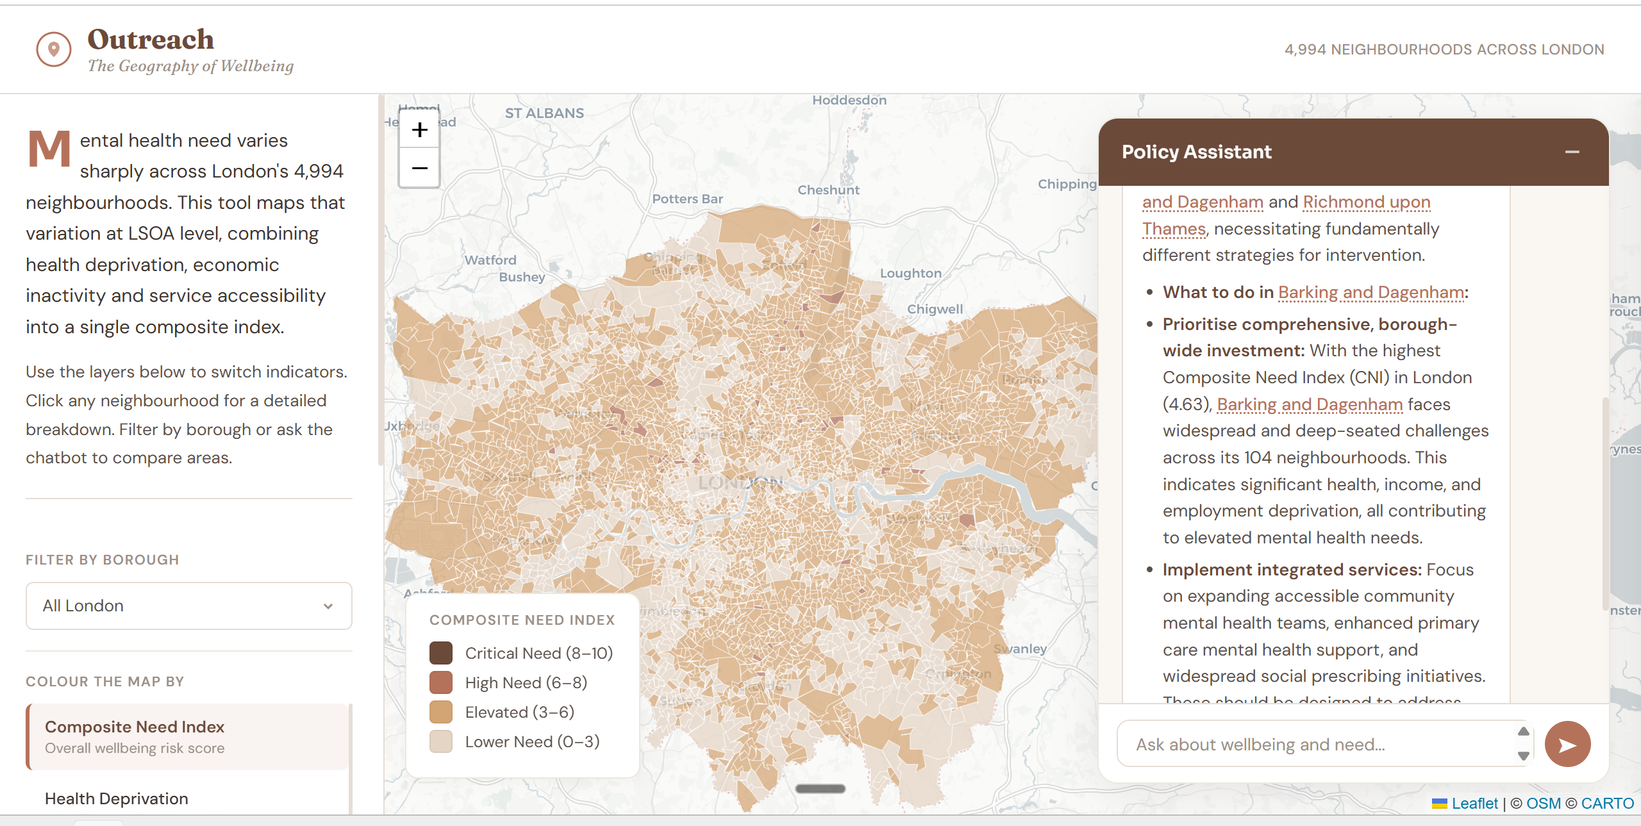Click the Critical Need legend swatch
The image size is (1641, 826).
click(x=441, y=653)
